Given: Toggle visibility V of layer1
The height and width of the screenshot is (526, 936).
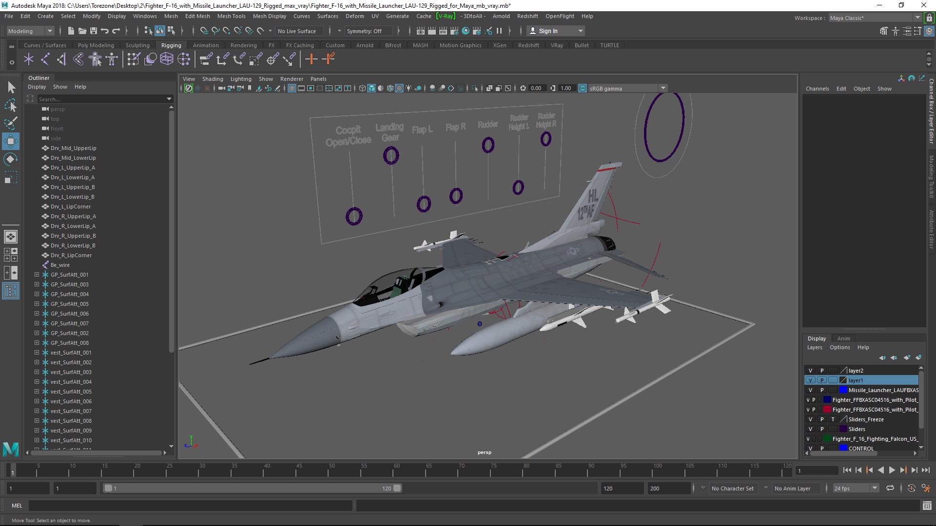Looking at the screenshot, I should click(810, 380).
